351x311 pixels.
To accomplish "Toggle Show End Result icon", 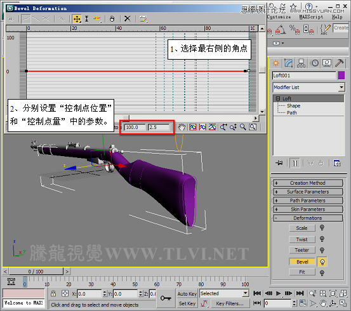I will [295, 163].
